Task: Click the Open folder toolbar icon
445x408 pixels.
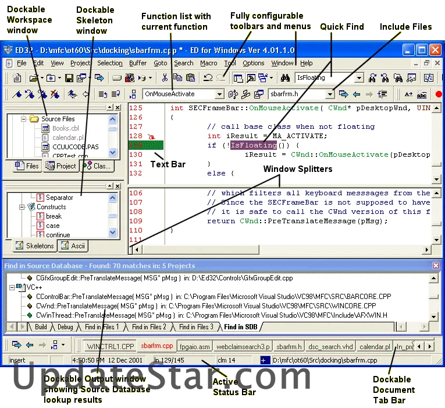Action: click(34, 78)
